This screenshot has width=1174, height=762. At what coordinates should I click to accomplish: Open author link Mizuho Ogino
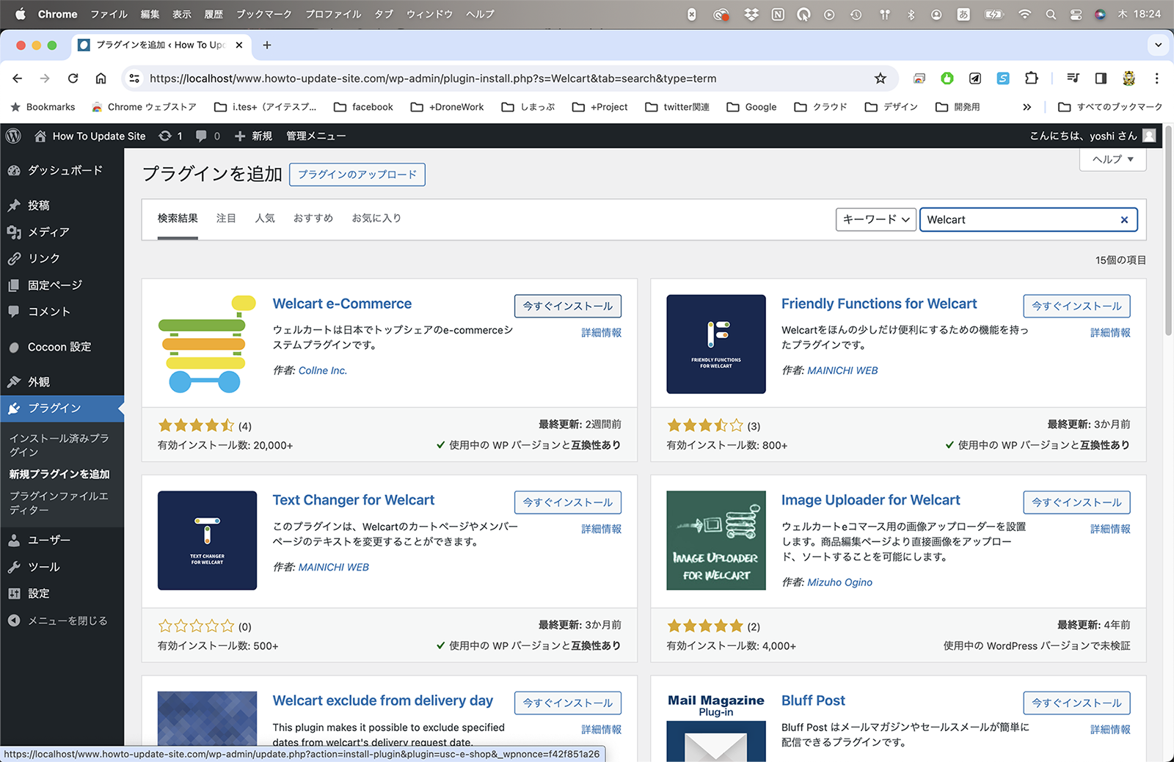coord(839,582)
